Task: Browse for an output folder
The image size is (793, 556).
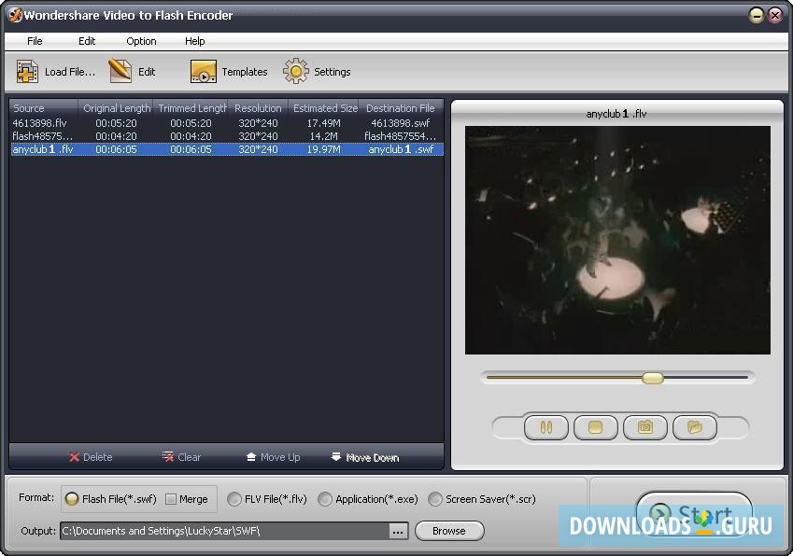Action: click(x=449, y=530)
